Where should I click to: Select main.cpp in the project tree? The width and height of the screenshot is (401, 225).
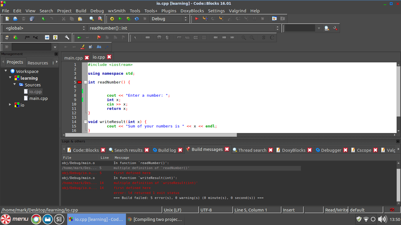pyautogui.click(x=38, y=98)
